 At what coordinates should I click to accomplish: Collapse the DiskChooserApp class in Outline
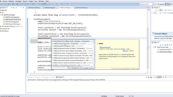[x=153, y=47]
